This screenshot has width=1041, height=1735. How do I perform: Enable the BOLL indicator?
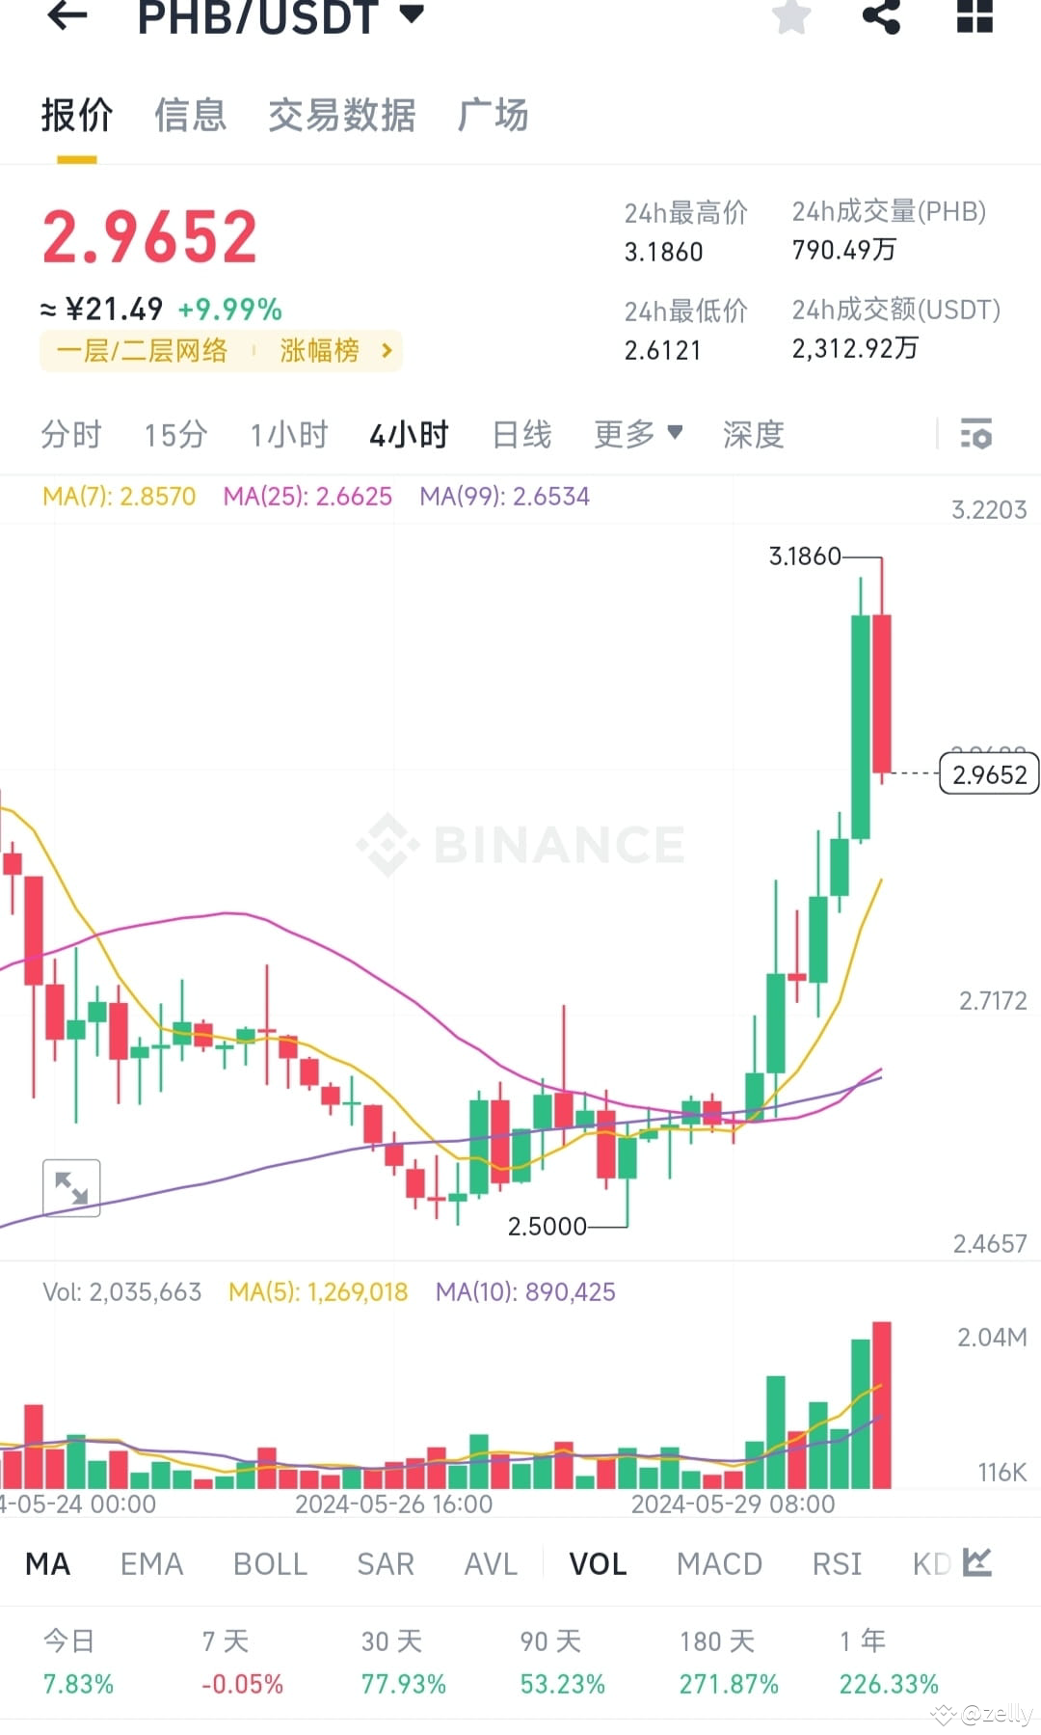click(270, 1563)
